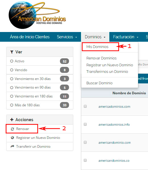Screen dimensions: 148x170
Task: Select the Activo filter radio button
Action: click(12, 61)
